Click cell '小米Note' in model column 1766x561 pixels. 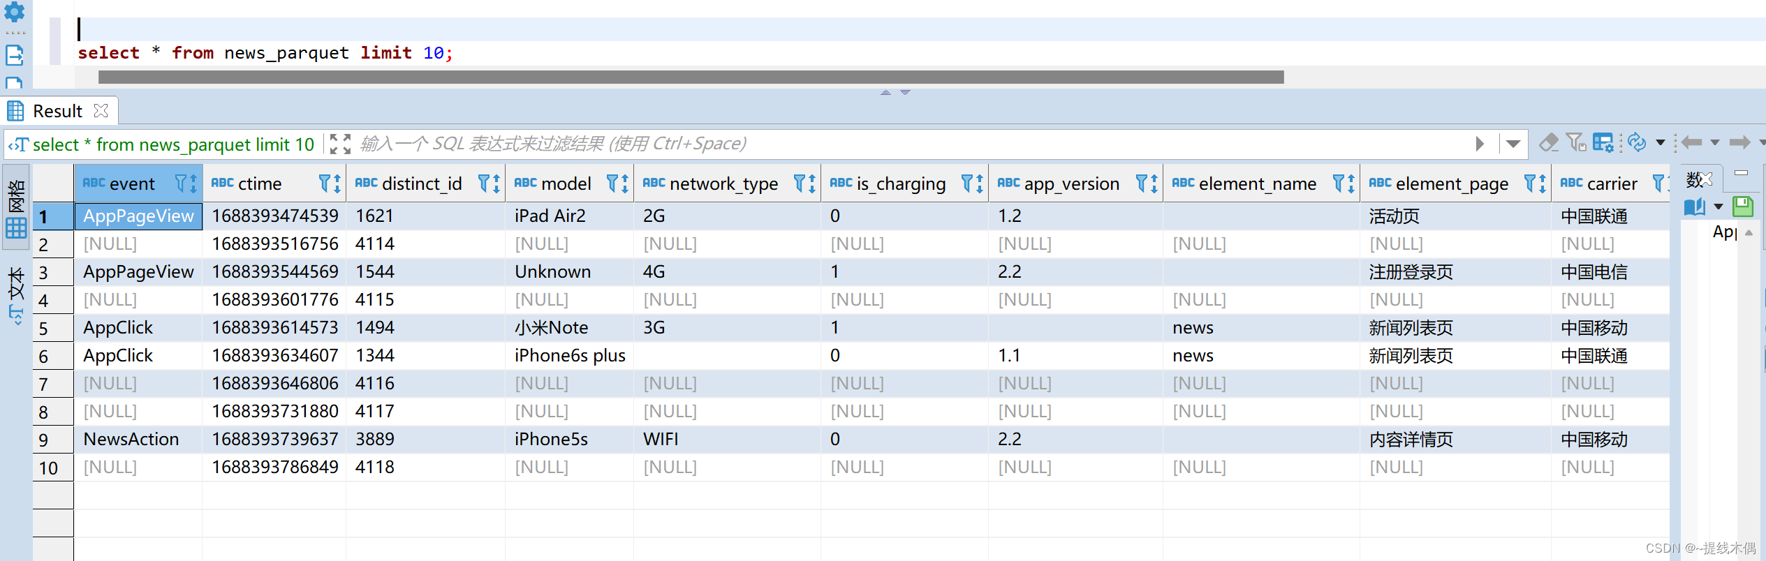click(x=569, y=328)
